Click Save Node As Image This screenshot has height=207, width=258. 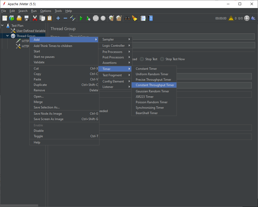coord(64,114)
